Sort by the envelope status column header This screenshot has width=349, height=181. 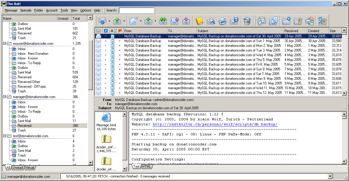click(x=98, y=31)
